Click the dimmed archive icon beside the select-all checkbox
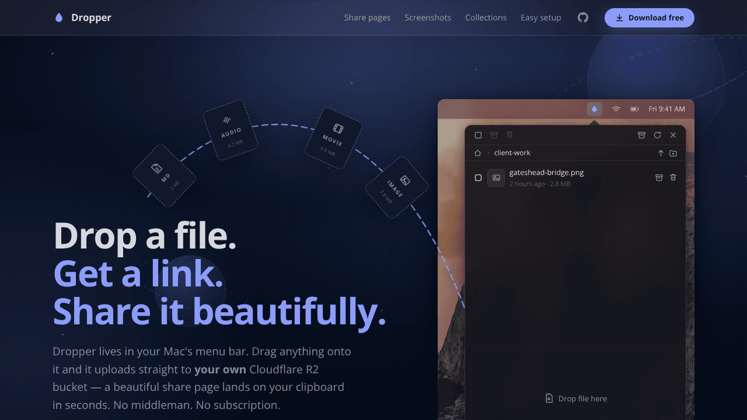747x420 pixels. click(494, 135)
